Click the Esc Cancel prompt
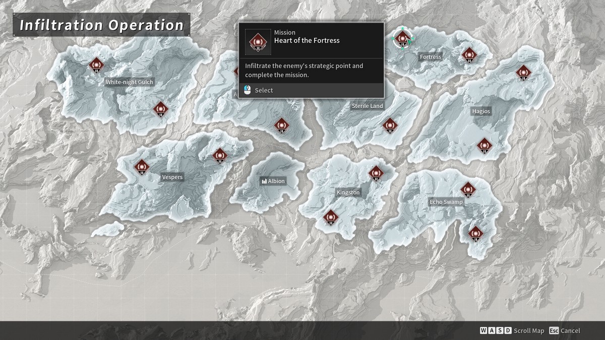Image resolution: width=605 pixels, height=340 pixels. 565,330
